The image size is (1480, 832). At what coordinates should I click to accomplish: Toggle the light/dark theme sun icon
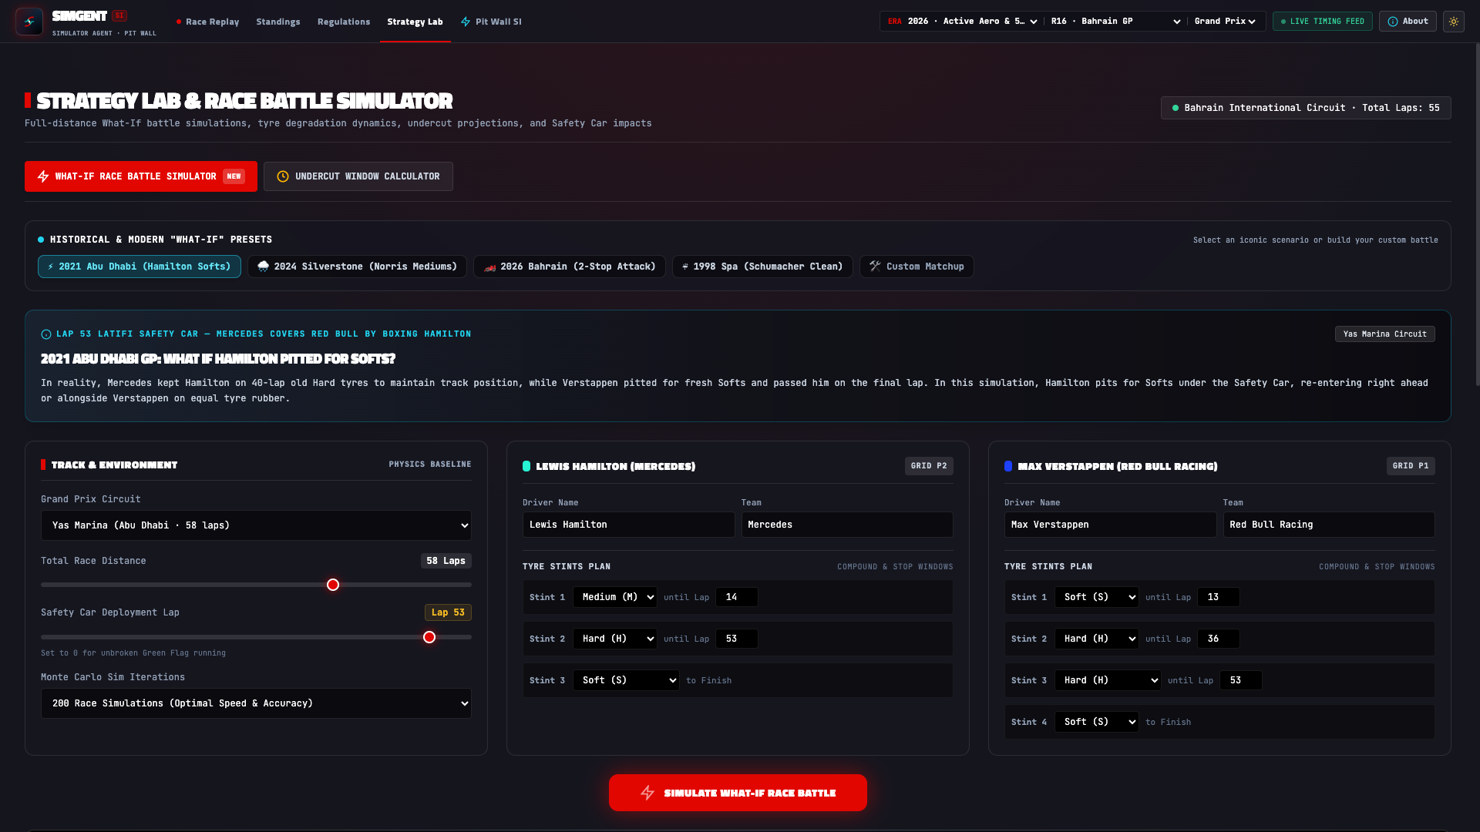point(1454,22)
